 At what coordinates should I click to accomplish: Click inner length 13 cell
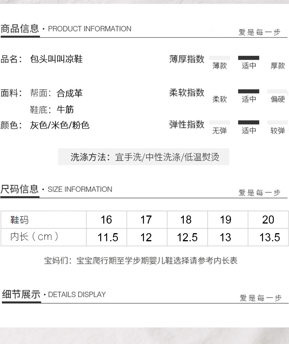pyautogui.click(x=228, y=237)
